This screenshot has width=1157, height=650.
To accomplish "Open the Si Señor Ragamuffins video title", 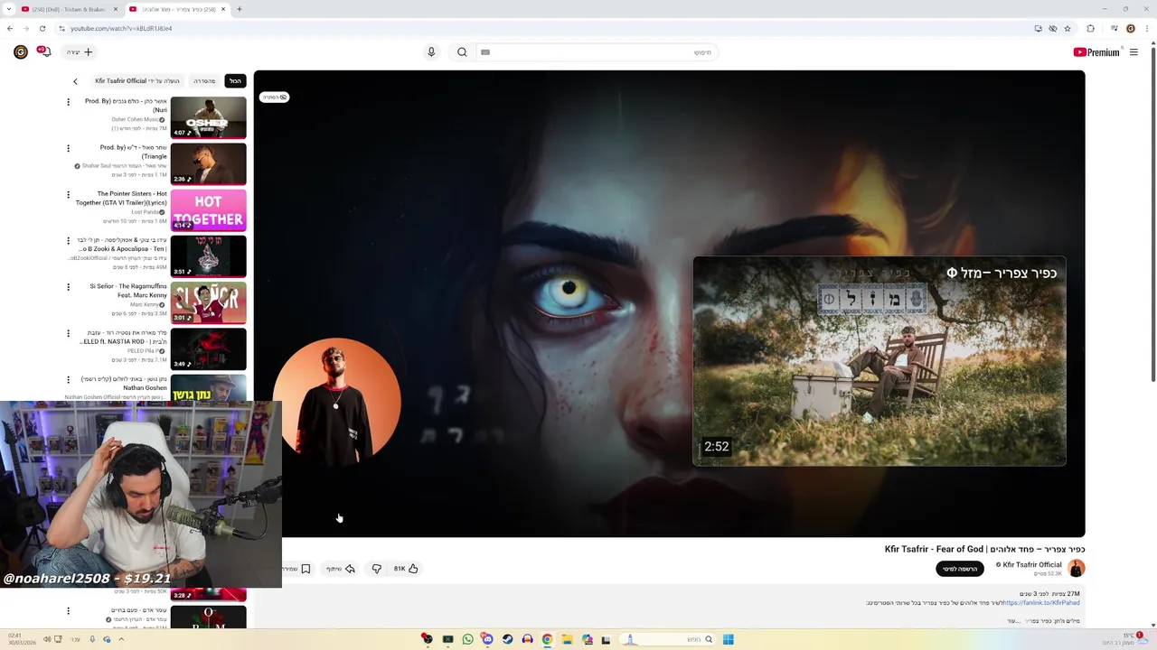I will (128, 290).
